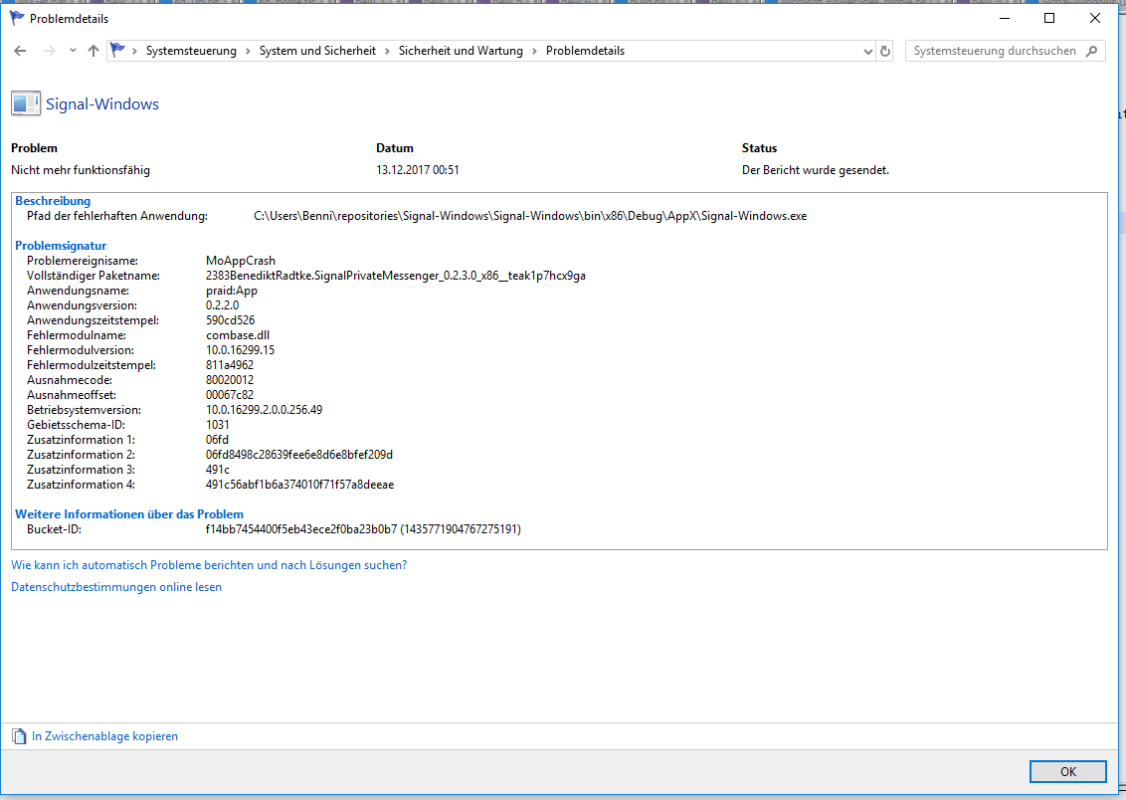Go up one level with the up arrow
Viewport: 1126px width, 800px height.
pyautogui.click(x=92, y=51)
